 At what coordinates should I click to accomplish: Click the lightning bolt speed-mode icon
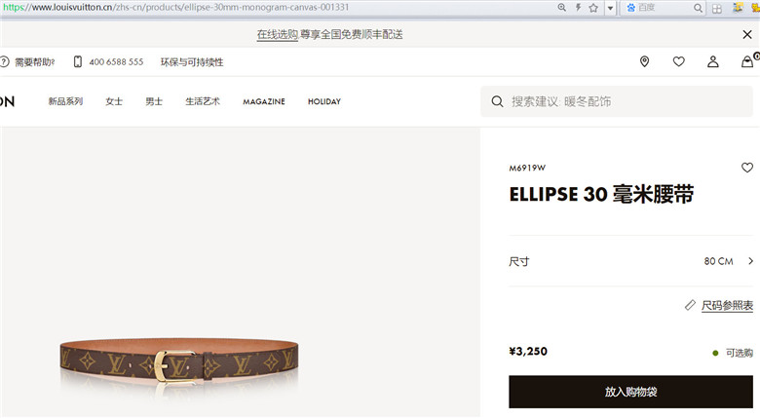pyautogui.click(x=578, y=7)
